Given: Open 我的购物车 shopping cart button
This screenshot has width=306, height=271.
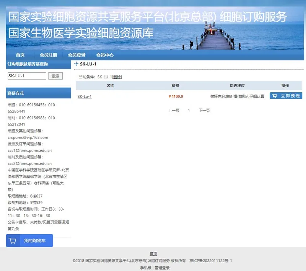Looking at the screenshot, I should coord(29,240).
